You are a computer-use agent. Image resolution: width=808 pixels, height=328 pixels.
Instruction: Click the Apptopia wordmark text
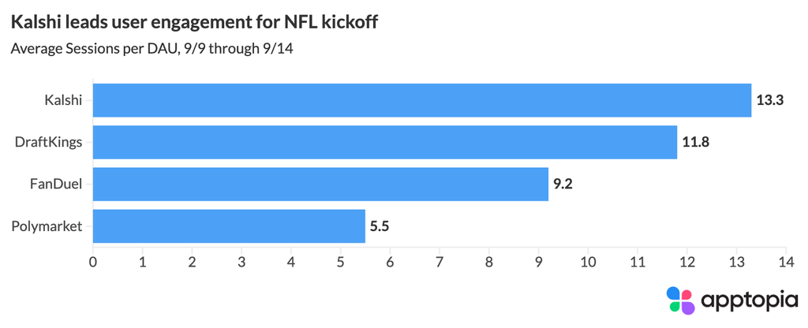(750, 301)
